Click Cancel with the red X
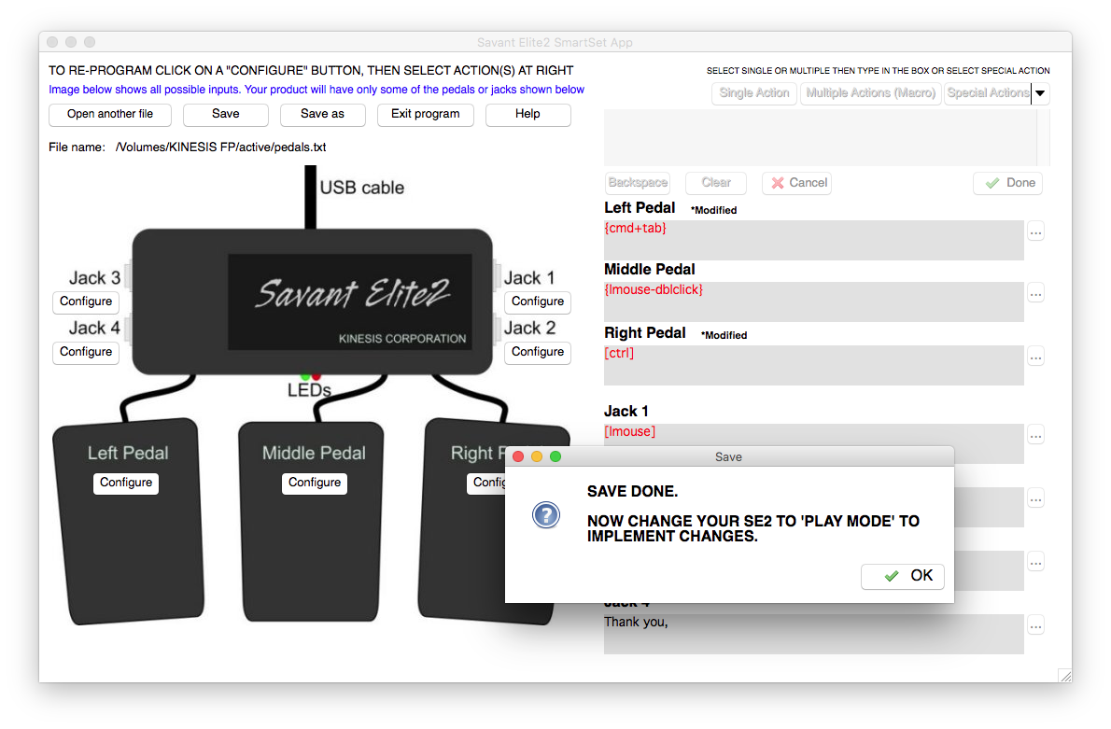 [797, 183]
